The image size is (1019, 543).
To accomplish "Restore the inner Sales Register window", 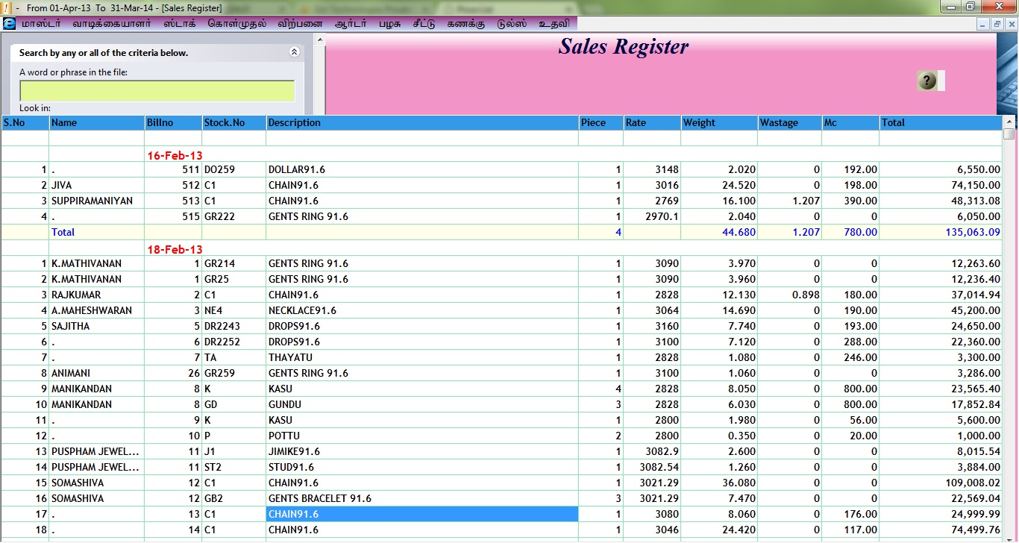I will pos(997,24).
